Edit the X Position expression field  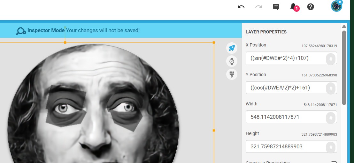(x=291, y=58)
